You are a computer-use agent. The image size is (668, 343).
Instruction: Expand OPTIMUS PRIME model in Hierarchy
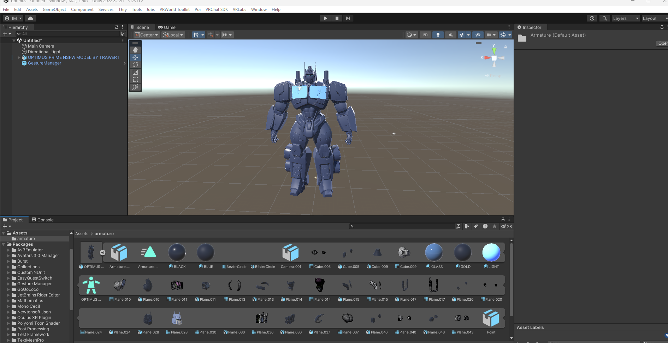pyautogui.click(x=19, y=57)
